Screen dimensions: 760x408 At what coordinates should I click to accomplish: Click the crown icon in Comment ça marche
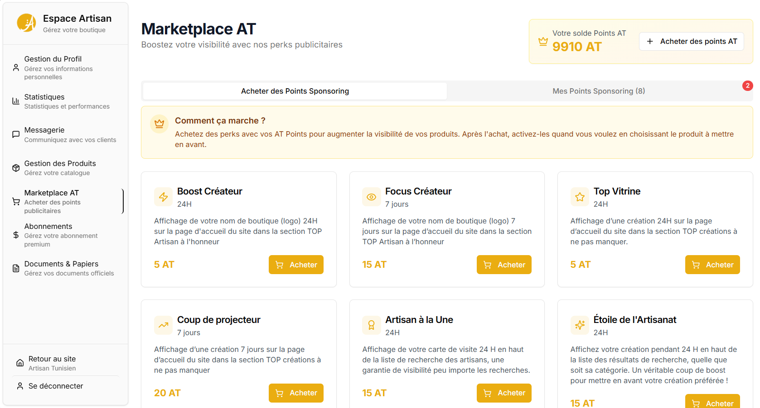(x=159, y=123)
